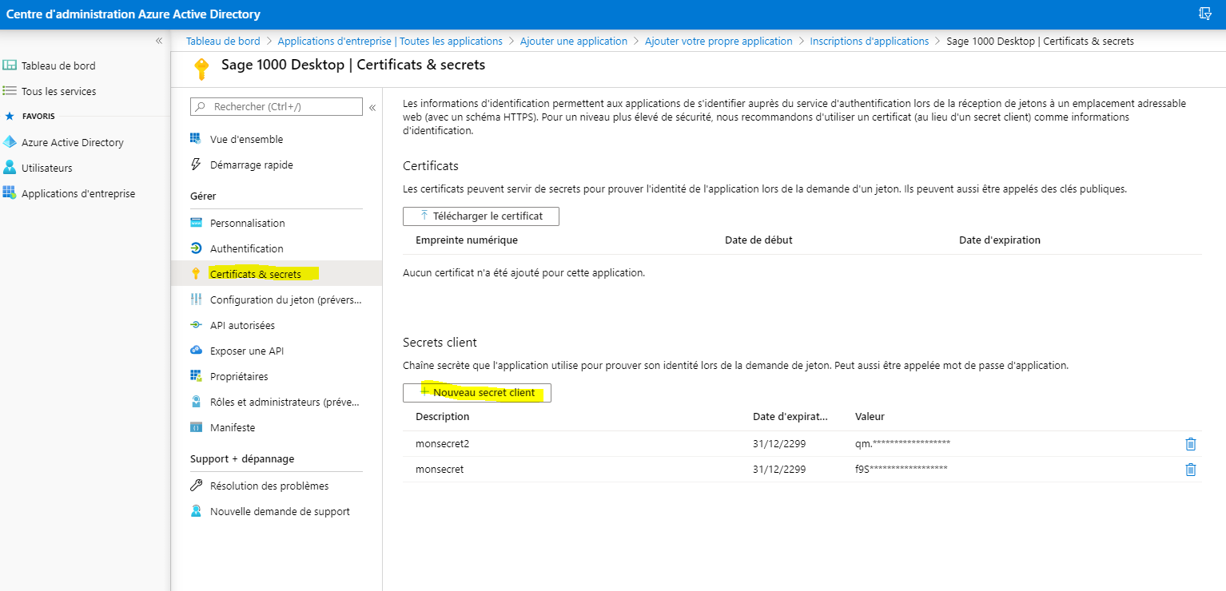Click Description column header in secrets table

click(443, 416)
